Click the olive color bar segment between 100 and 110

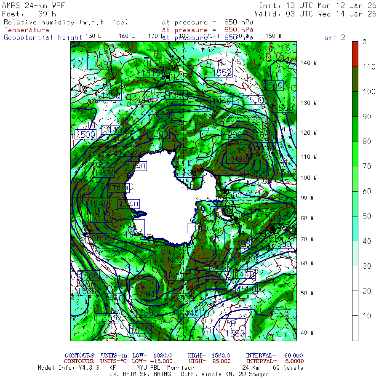click(355, 79)
